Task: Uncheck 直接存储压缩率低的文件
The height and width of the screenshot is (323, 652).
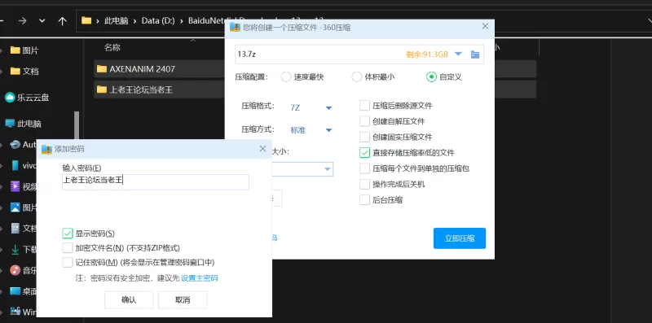Action: (364, 153)
